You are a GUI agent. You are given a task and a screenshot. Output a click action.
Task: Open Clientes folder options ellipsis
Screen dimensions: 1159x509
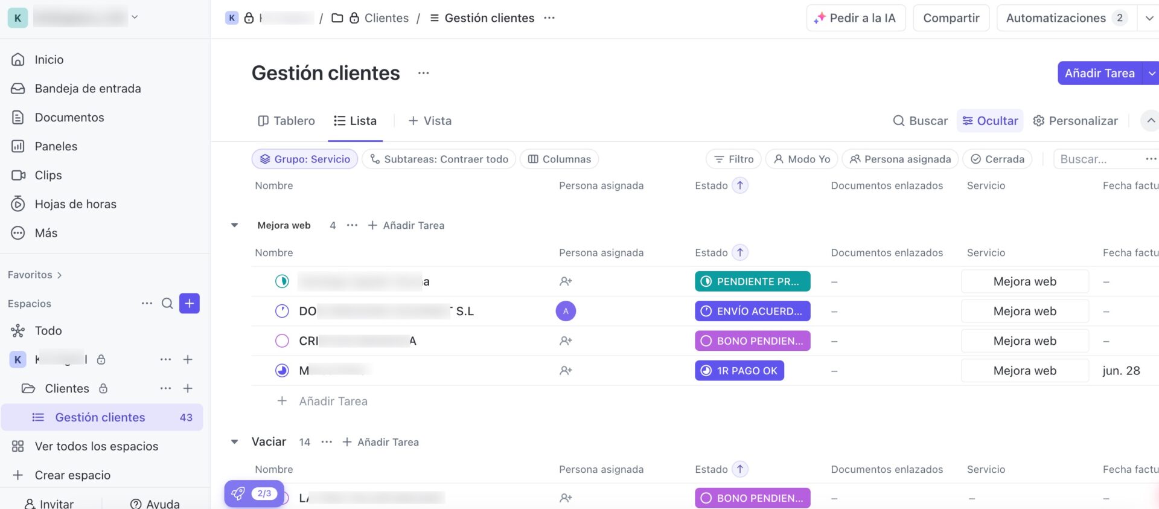(165, 388)
